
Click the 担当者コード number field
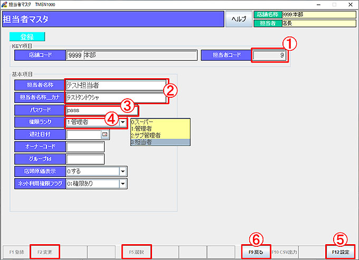(x=270, y=55)
